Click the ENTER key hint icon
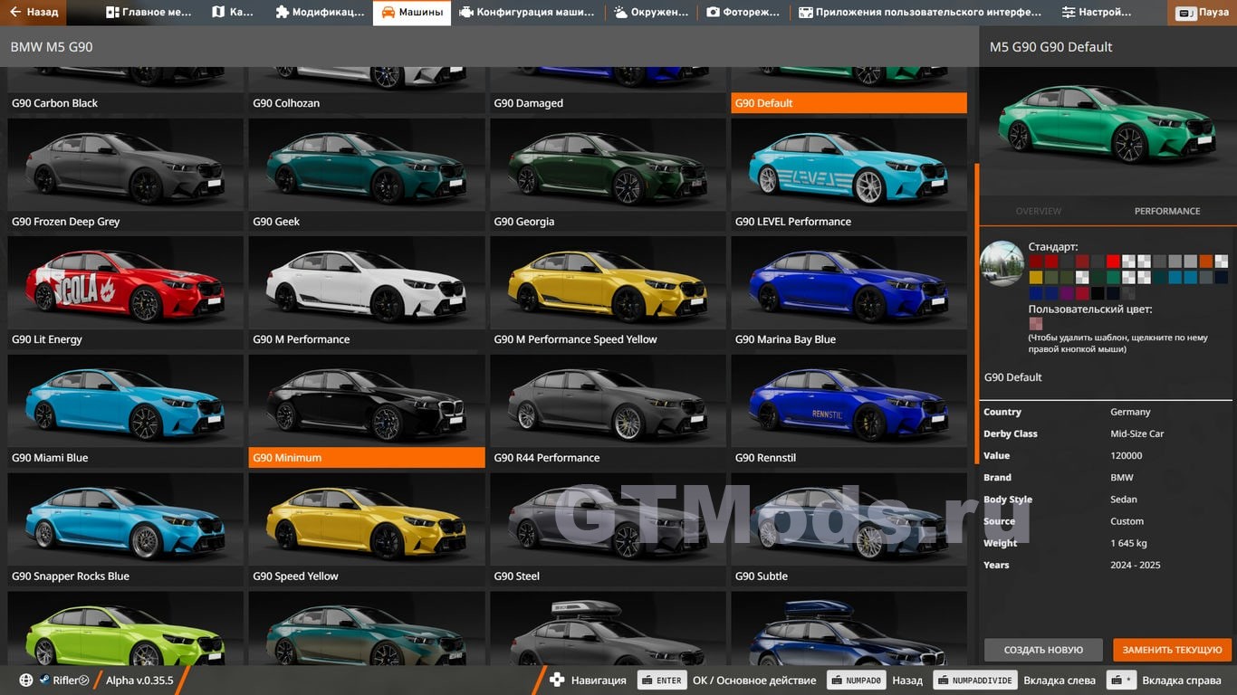1237x695 pixels. [663, 681]
